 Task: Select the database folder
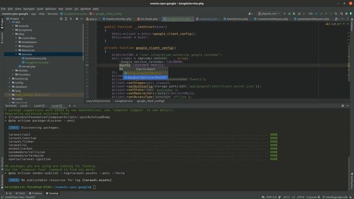[21, 87]
